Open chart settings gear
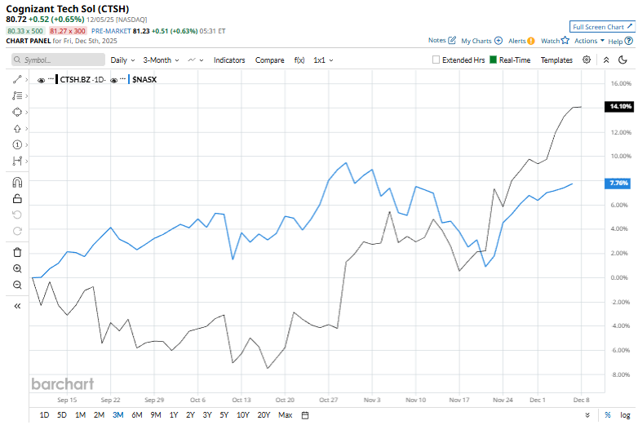 pyautogui.click(x=587, y=60)
